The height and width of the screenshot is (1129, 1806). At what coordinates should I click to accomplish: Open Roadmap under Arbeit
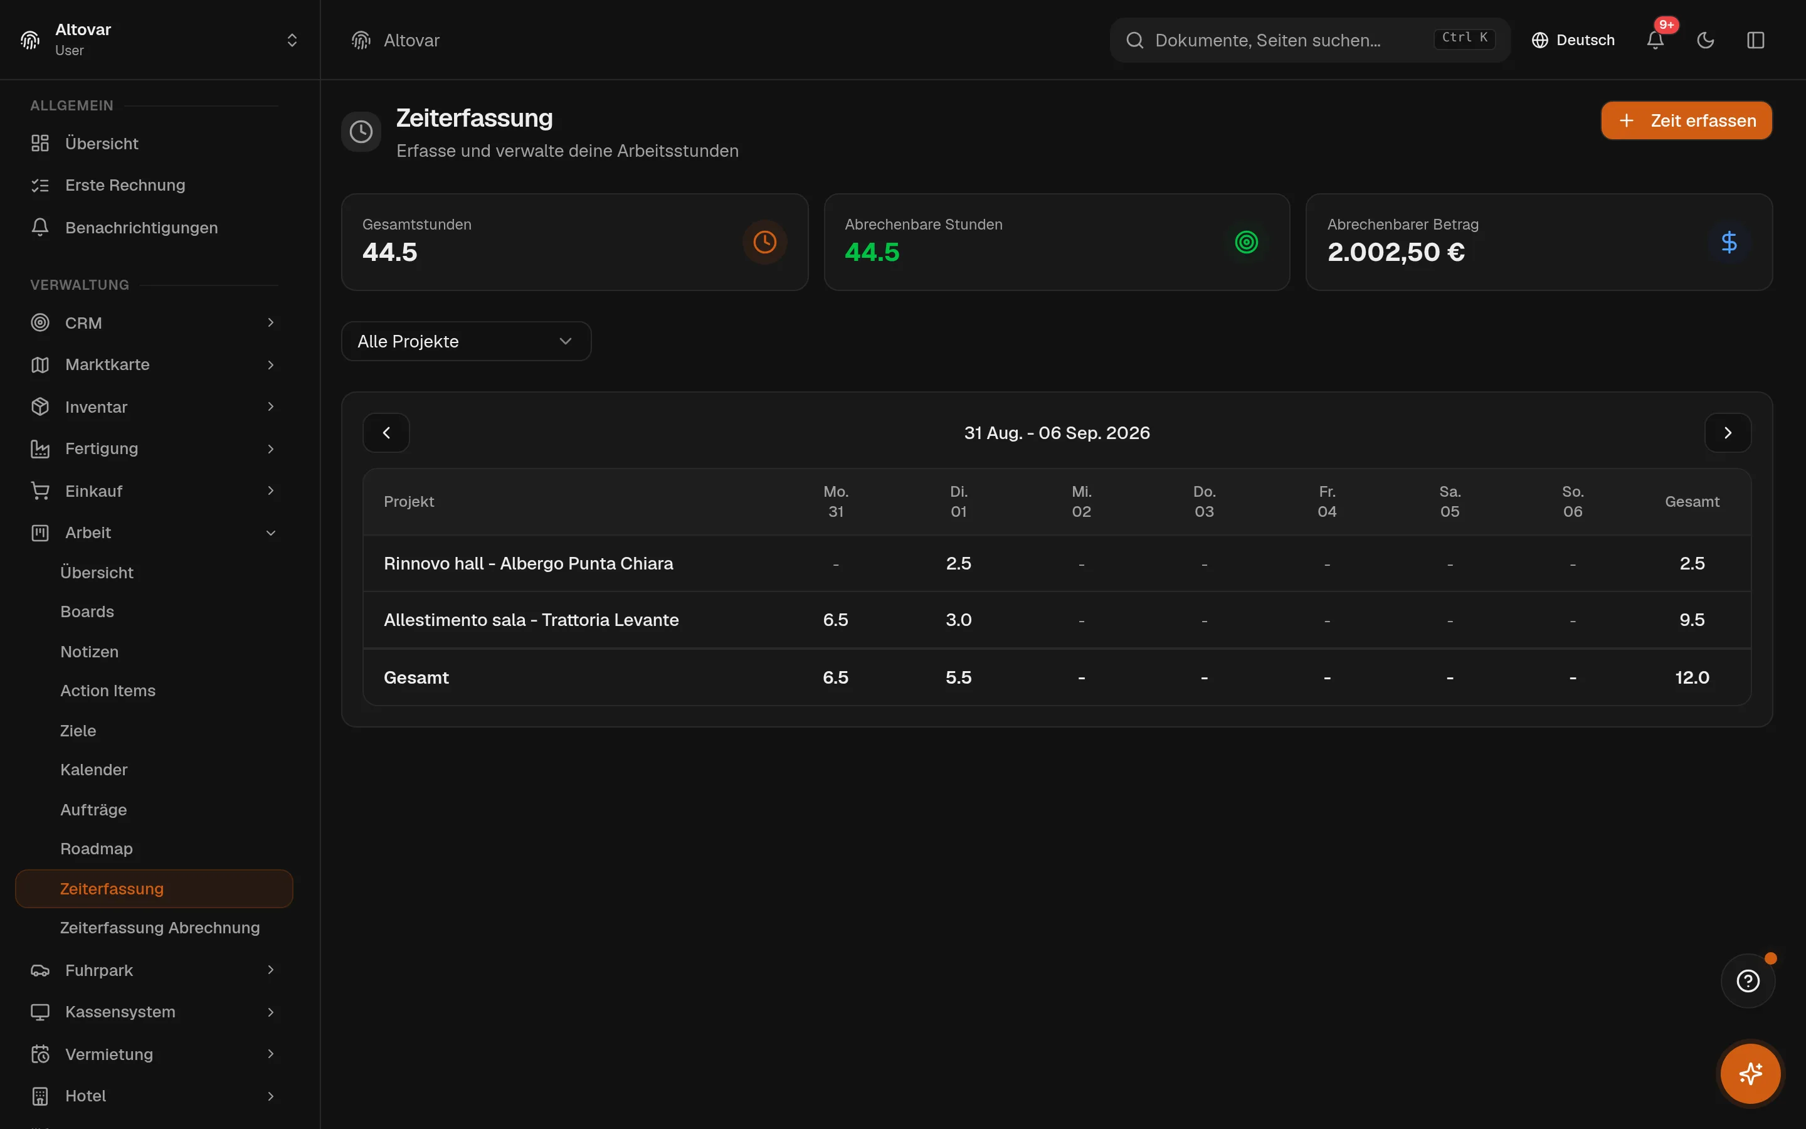tap(97, 849)
